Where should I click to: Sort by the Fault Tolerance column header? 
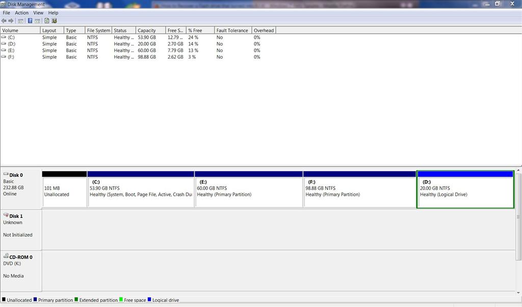(x=233, y=30)
